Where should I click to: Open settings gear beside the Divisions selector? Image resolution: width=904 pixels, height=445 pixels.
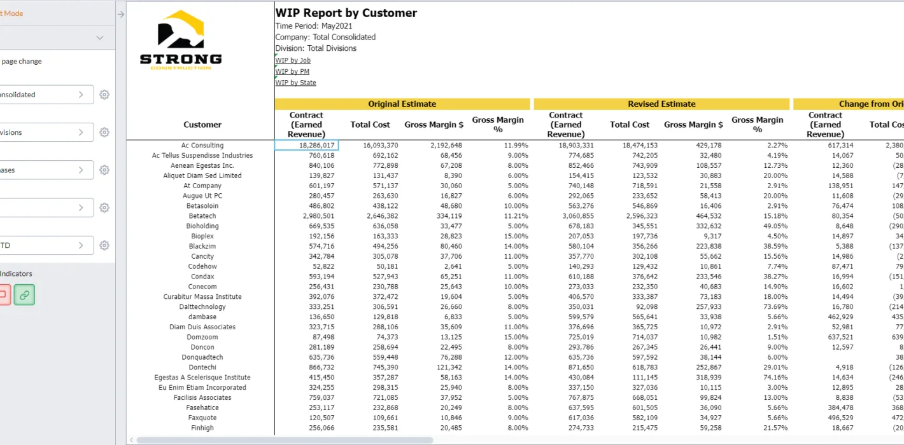pyautogui.click(x=104, y=132)
